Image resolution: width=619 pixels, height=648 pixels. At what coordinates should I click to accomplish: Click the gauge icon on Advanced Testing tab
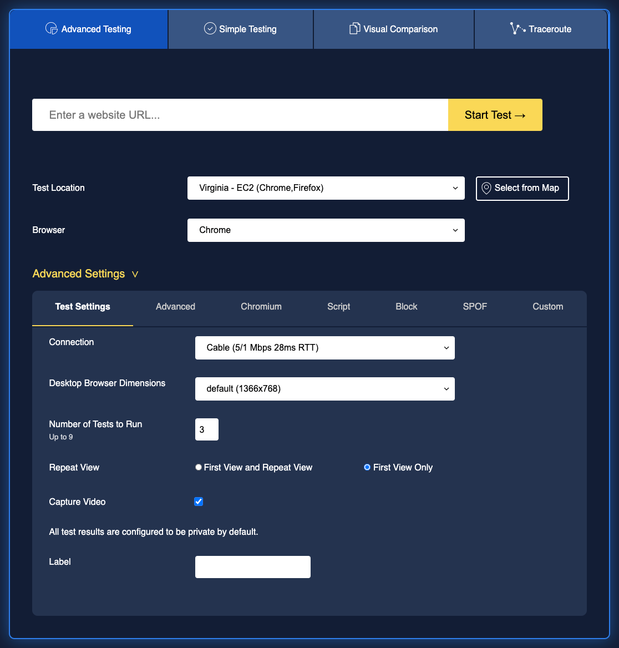pos(50,28)
